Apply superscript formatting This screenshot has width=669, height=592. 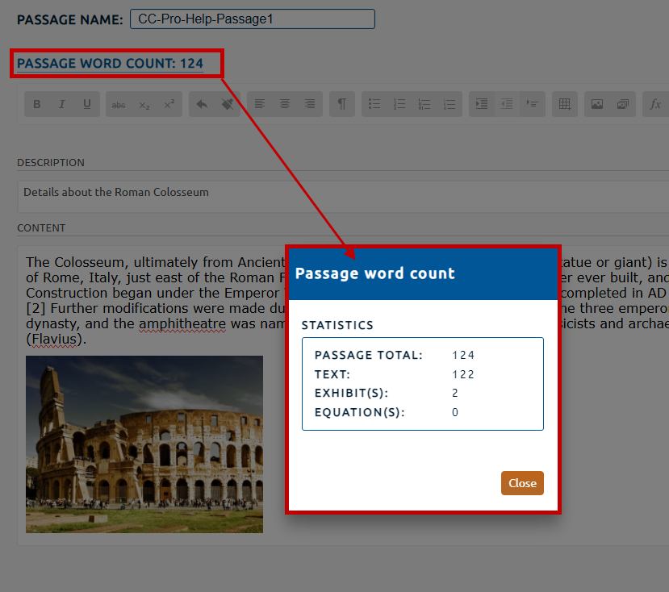coord(169,104)
